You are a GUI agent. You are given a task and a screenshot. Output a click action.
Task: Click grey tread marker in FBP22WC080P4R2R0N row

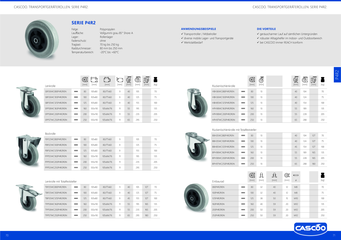76,139
